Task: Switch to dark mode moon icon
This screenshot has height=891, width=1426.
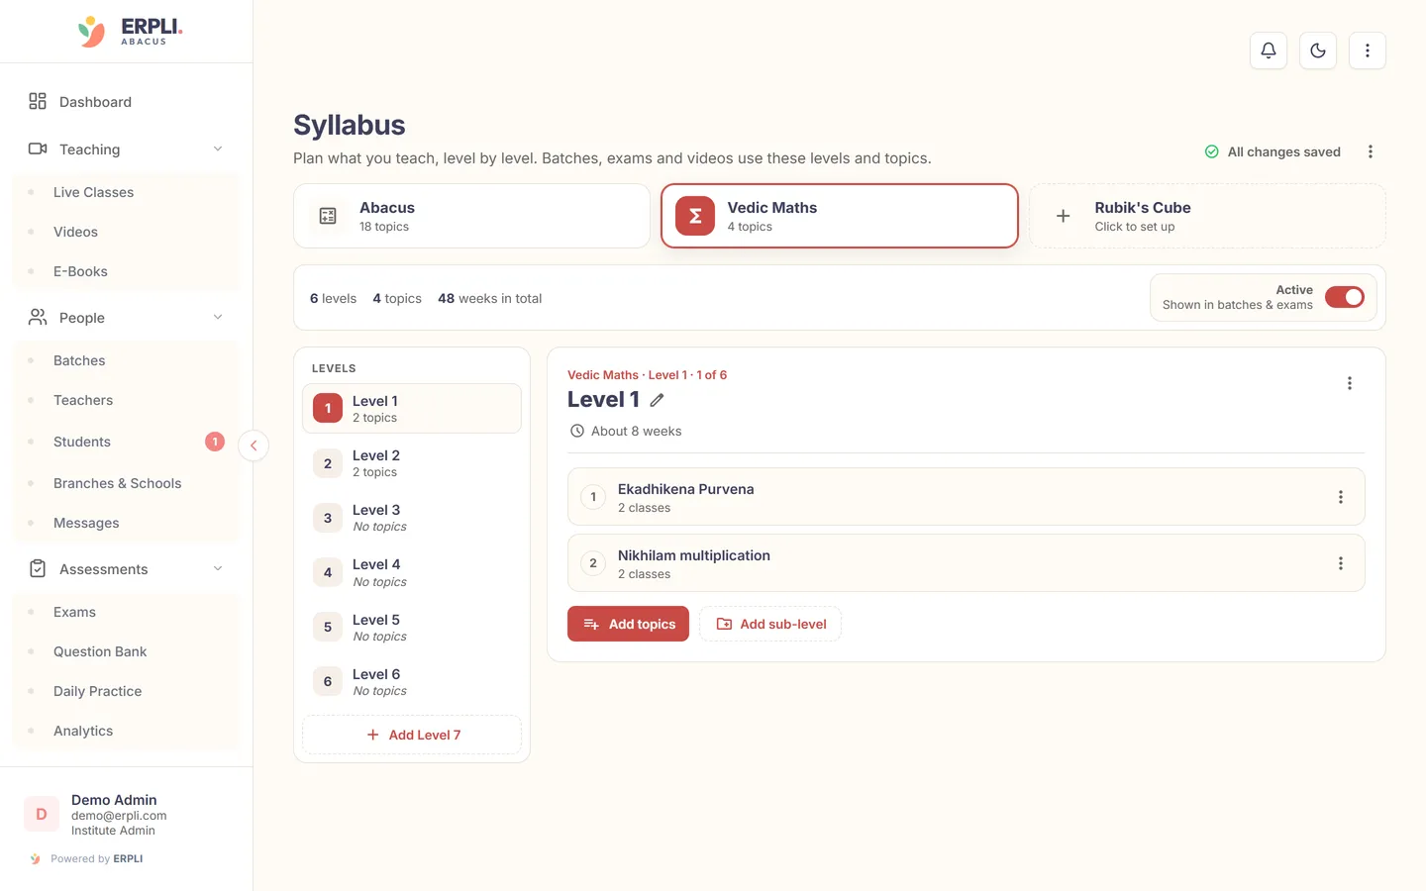Action: [1318, 50]
